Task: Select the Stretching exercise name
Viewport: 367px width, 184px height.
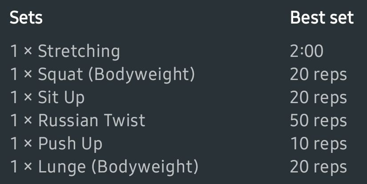Action: [79, 52]
